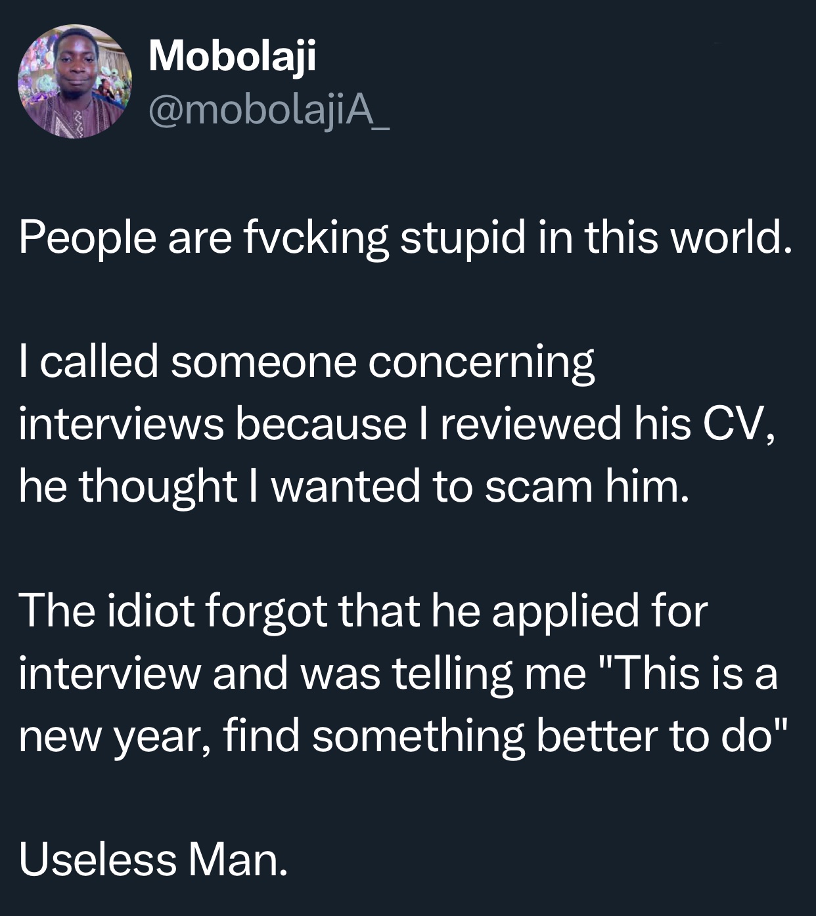Viewport: 816px width, 916px height.
Task: Click the display name Mobolaji
Action: [x=232, y=56]
